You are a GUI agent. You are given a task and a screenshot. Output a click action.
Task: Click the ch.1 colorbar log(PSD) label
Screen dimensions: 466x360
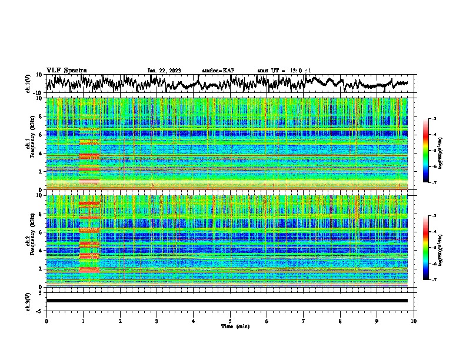(441, 153)
